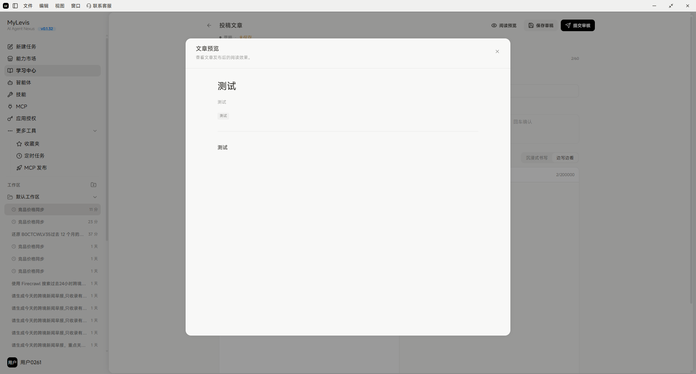Close the 文章预览 dialog
The height and width of the screenshot is (374, 696).
[497, 51]
